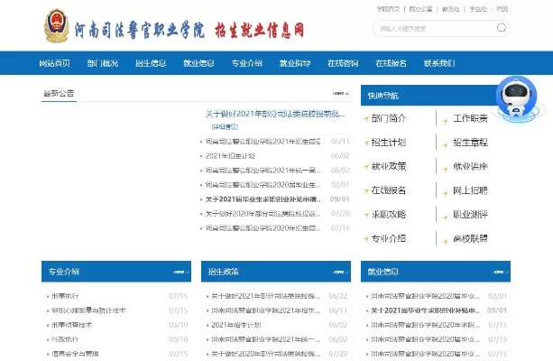Go to 专业介绍 in quick navigation panel
553x361 pixels.
pos(388,238)
